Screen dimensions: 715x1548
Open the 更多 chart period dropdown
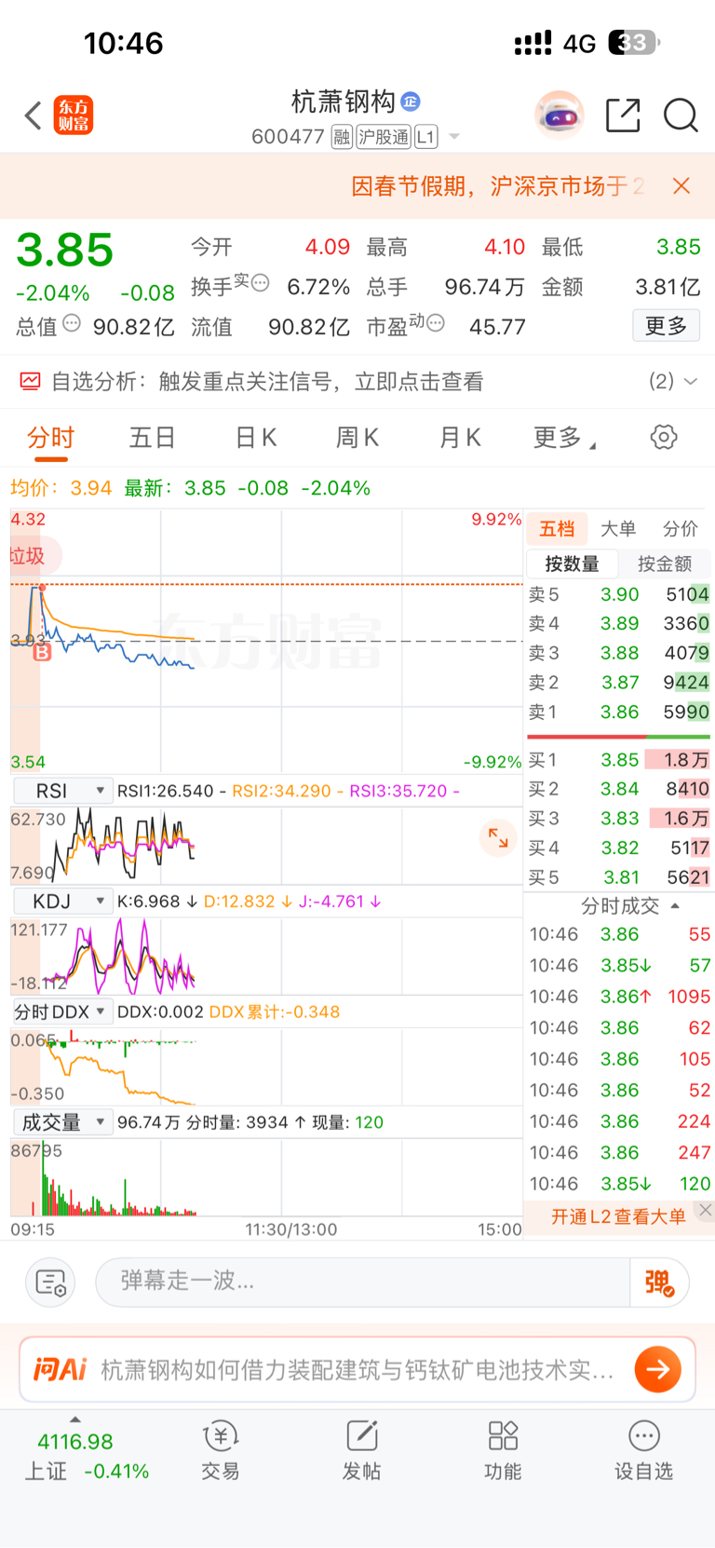[564, 437]
